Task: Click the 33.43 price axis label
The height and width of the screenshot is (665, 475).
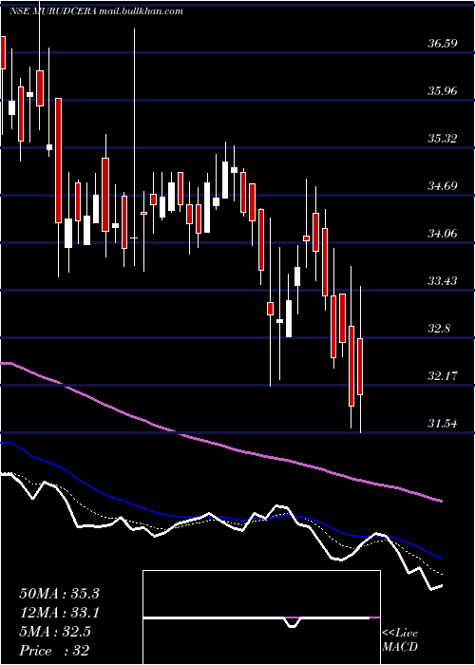Action: click(x=441, y=281)
